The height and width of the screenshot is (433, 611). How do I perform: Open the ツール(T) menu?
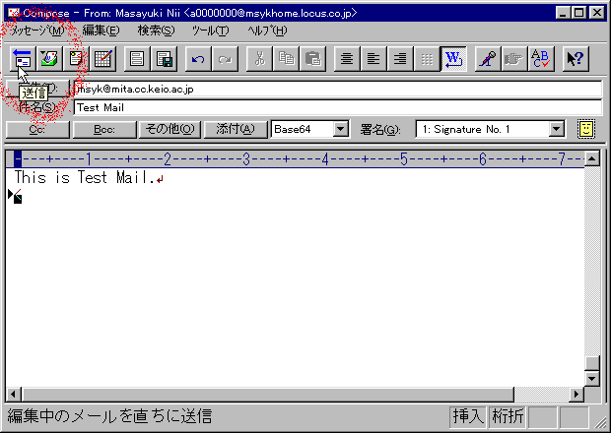pyautogui.click(x=210, y=31)
